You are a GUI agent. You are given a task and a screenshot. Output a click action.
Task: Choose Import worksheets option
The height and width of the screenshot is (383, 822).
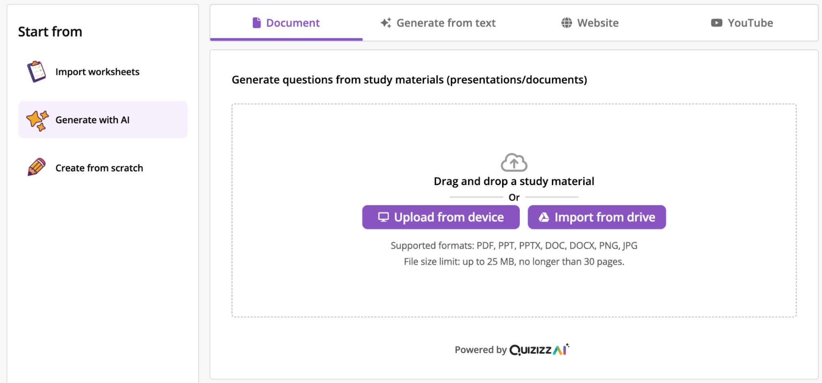coord(103,72)
